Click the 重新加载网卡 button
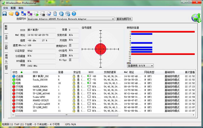This screenshot has width=203, height=128. click(x=124, y=19)
